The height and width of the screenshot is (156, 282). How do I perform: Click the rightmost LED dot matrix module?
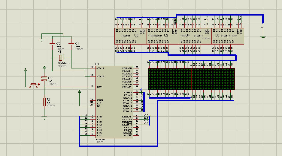[x=224, y=79]
